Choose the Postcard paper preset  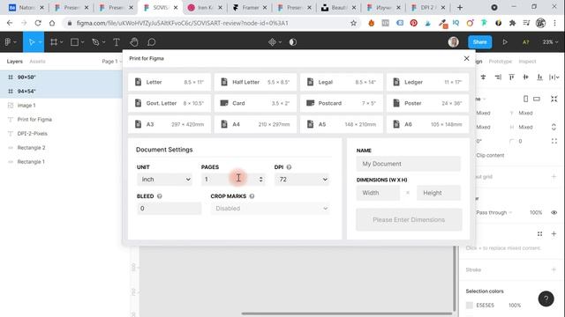coord(342,103)
